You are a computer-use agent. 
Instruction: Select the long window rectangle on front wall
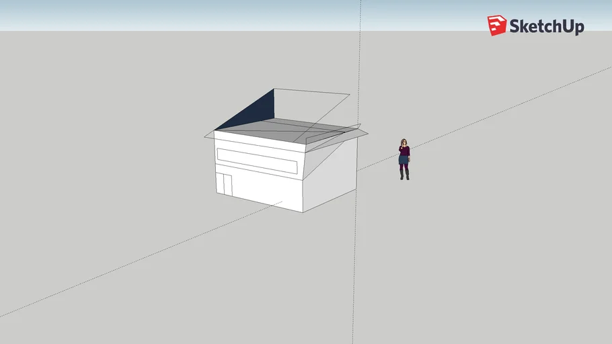(x=257, y=161)
